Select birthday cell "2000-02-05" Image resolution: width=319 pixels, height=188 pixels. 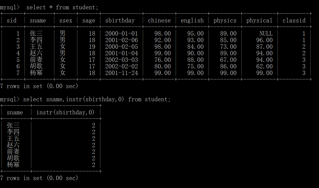pos(122,47)
